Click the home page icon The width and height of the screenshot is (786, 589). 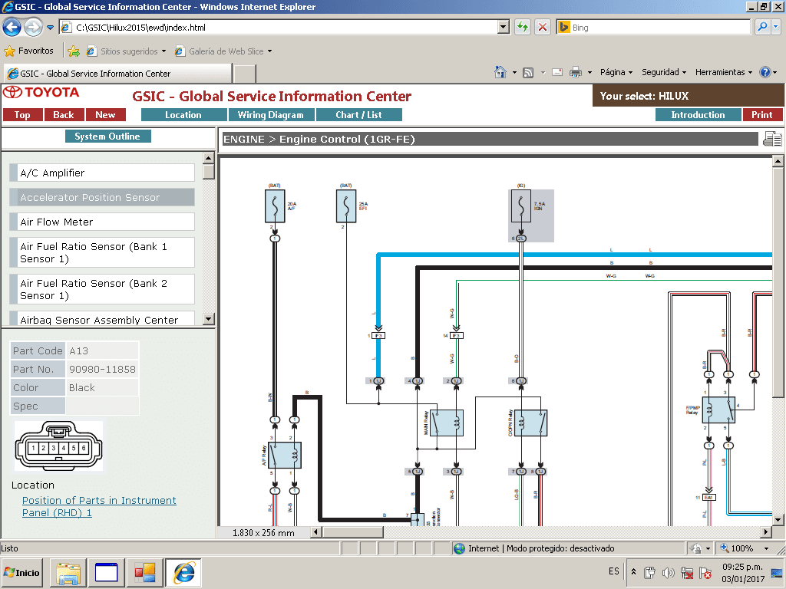coord(500,72)
